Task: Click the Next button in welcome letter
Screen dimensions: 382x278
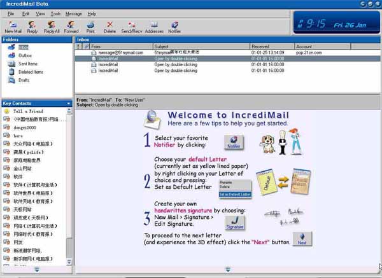Action: 302,239
